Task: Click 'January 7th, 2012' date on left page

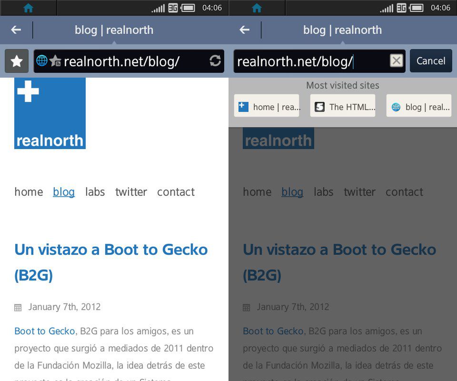Action: (x=64, y=307)
